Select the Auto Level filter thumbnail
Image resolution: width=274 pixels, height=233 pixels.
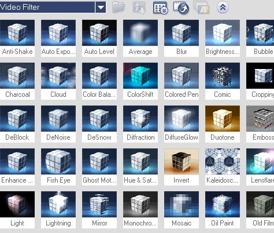click(99, 32)
